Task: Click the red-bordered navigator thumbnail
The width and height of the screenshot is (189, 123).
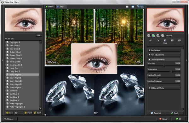Action: 165,20
